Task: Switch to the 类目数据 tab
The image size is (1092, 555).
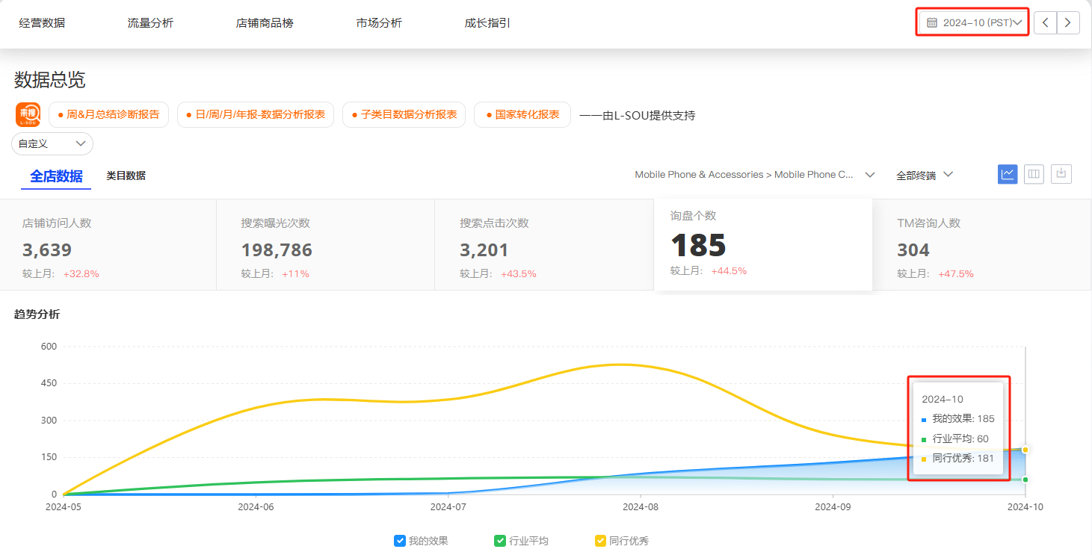Action: (x=126, y=176)
